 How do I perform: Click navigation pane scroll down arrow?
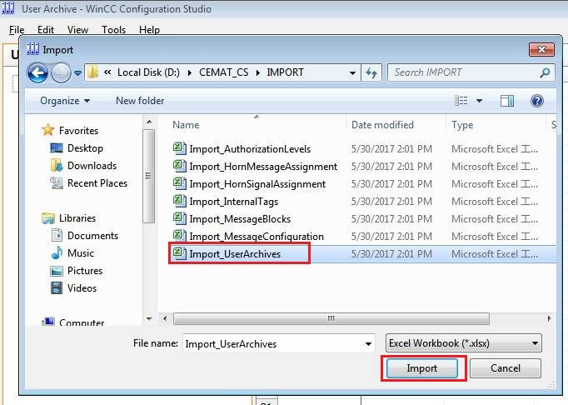pos(149,319)
